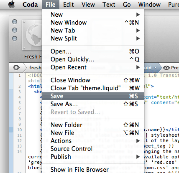
Task: Choose New File menu item
Action: [x=93, y=133]
